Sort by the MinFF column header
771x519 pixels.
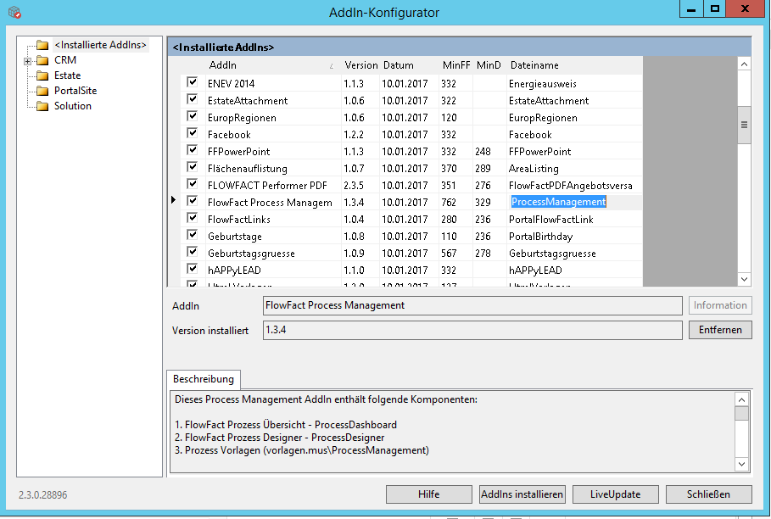pyautogui.click(x=455, y=64)
